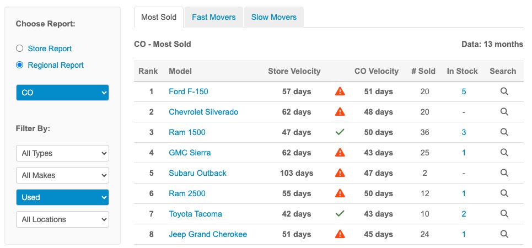Click the 36 sold value for Ram 1500
The width and height of the screenshot is (532, 248).
tap(425, 132)
